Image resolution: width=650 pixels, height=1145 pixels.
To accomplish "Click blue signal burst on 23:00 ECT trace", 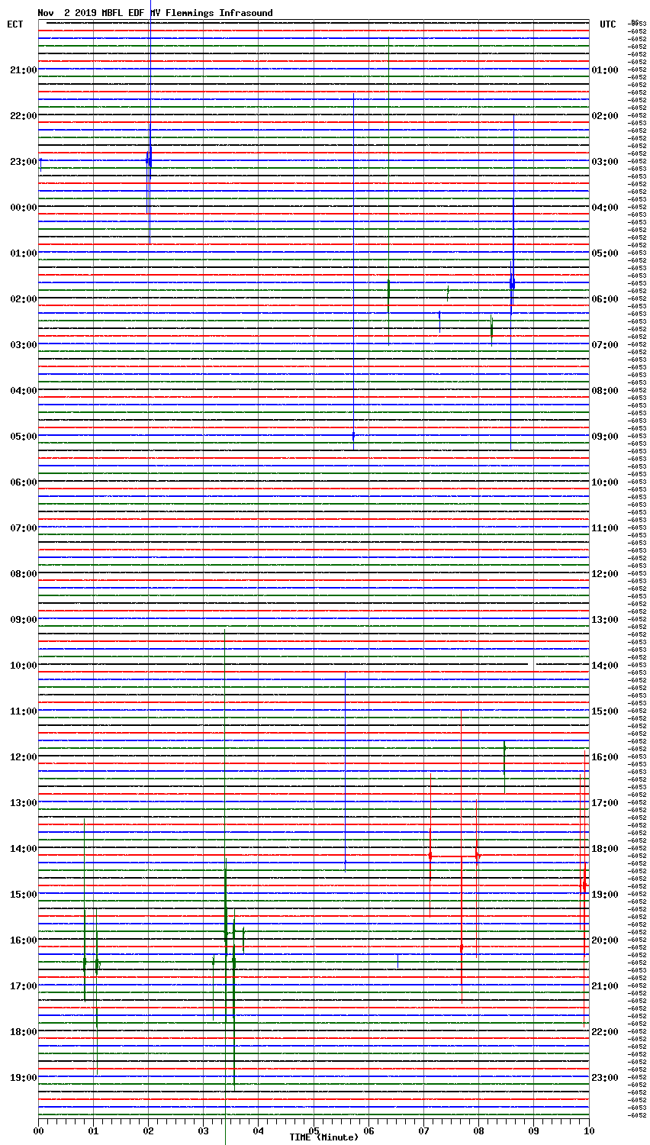I will click(x=149, y=160).
